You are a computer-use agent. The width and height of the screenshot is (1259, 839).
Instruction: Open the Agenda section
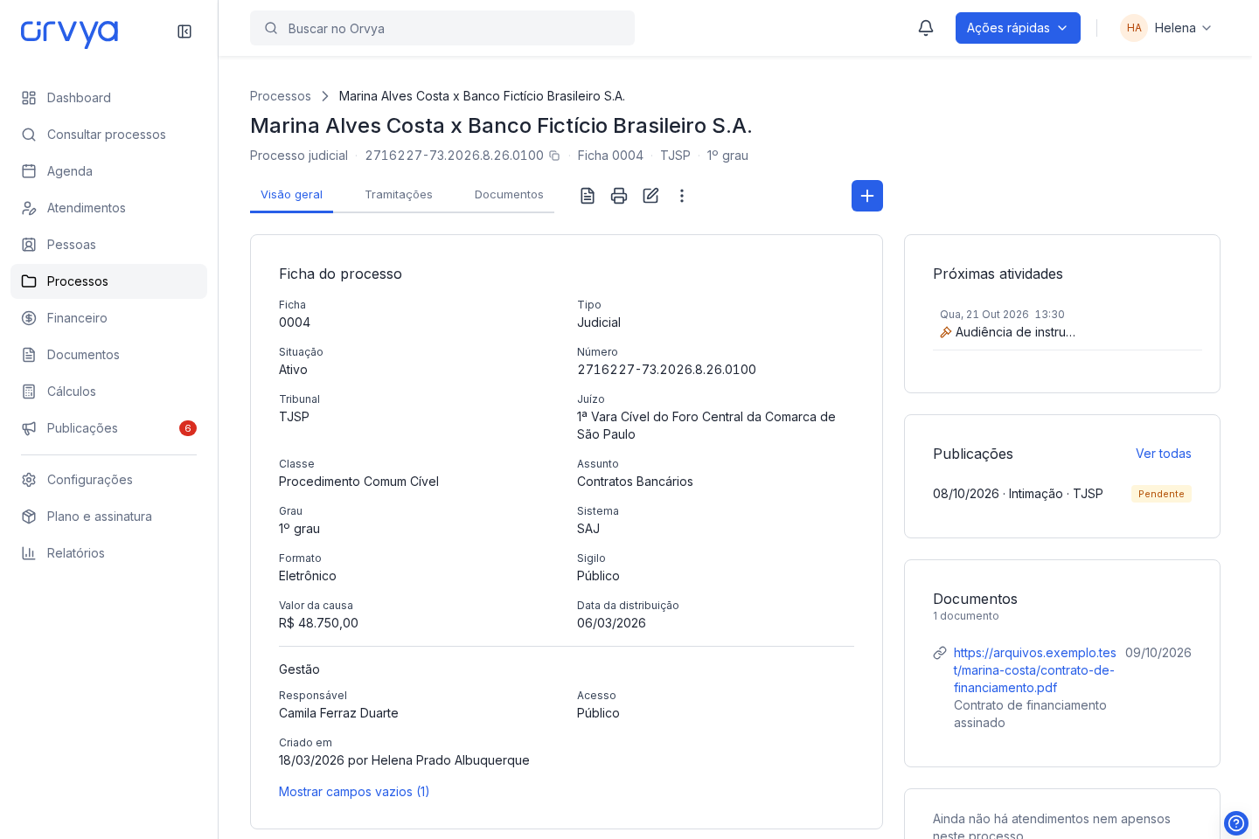108,171
